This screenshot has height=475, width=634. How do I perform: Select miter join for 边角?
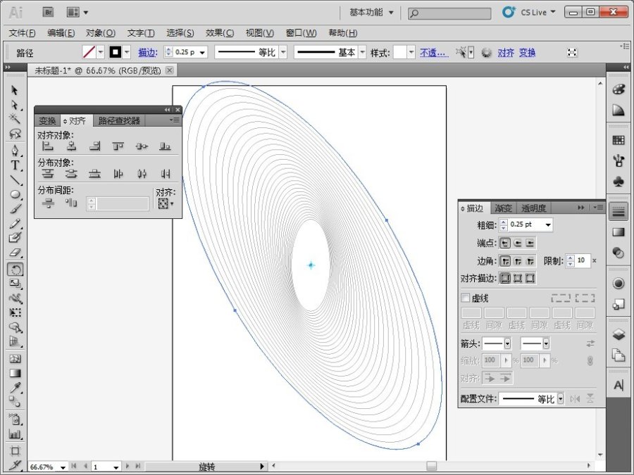pos(505,261)
